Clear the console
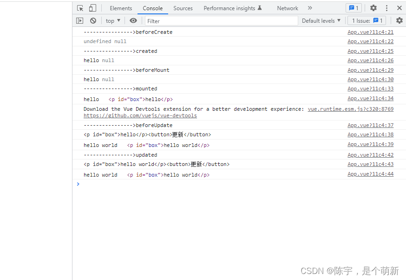Screen dimensions: 406x280 point(93,21)
